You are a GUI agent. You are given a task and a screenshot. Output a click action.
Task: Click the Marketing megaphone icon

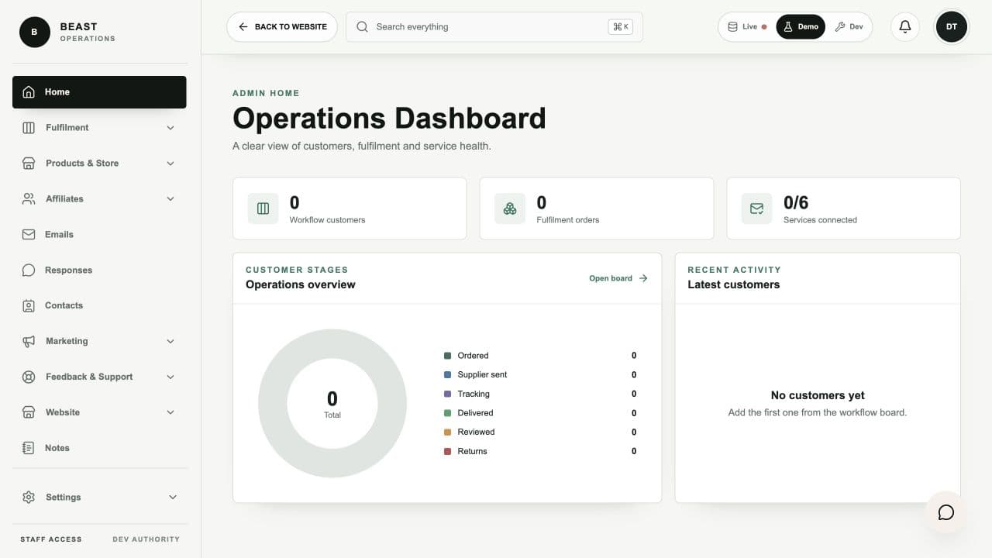pyautogui.click(x=29, y=342)
